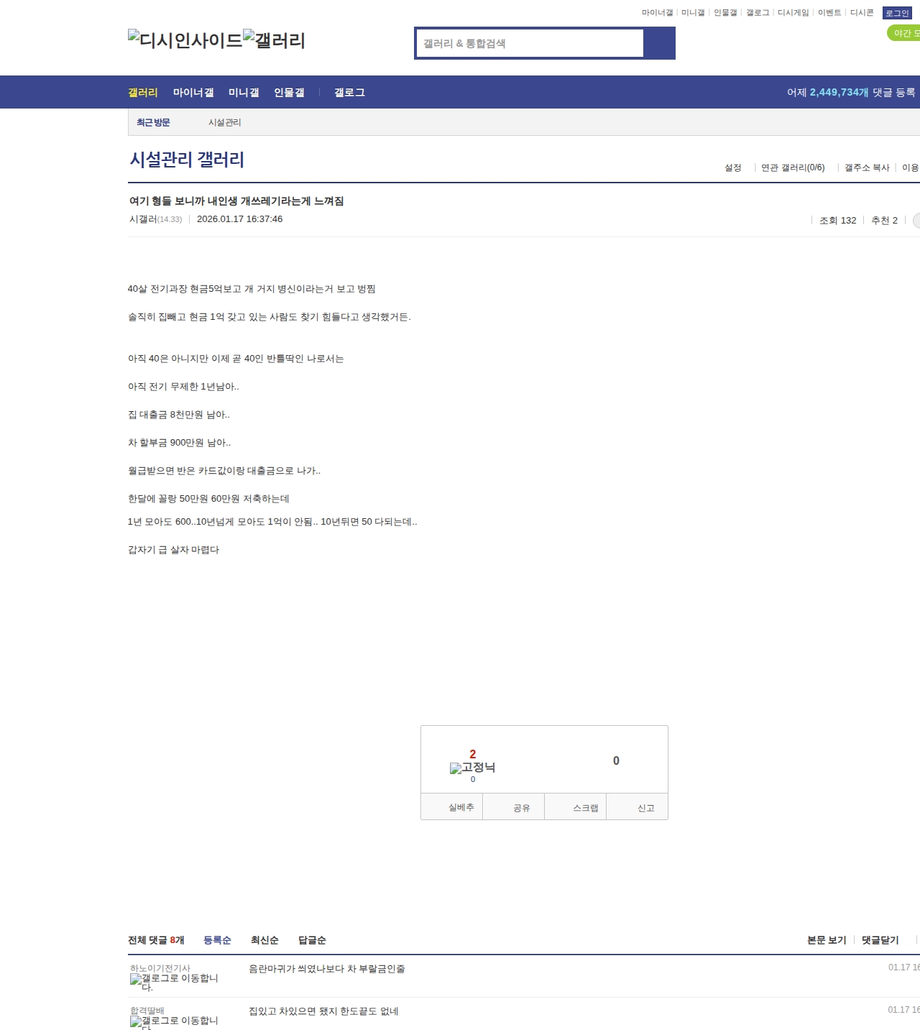
Task: Click the 디시인사이드 갤러리 logo
Action: (216, 40)
